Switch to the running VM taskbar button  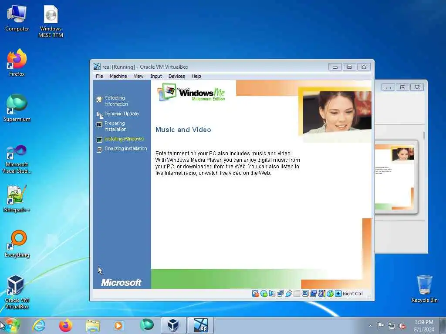tap(200, 325)
